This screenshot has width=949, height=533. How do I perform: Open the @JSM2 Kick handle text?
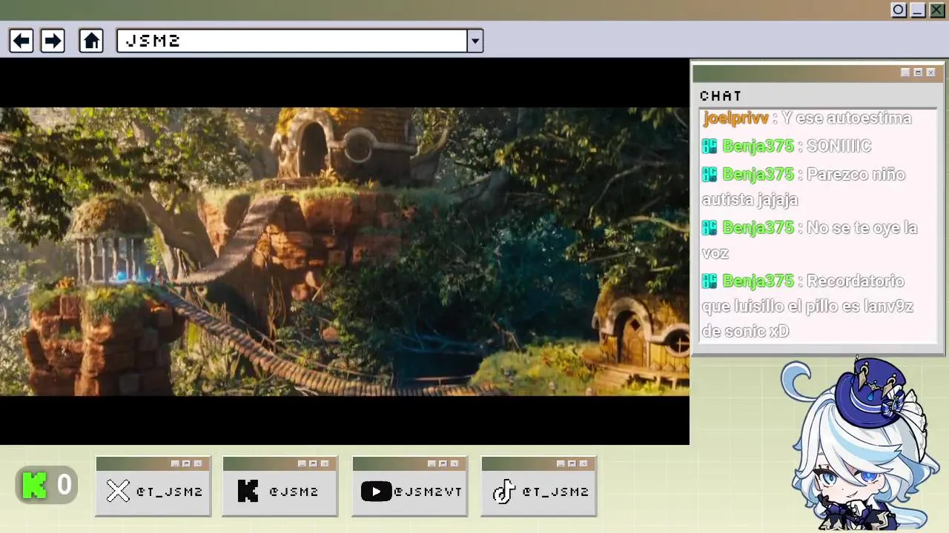click(294, 492)
